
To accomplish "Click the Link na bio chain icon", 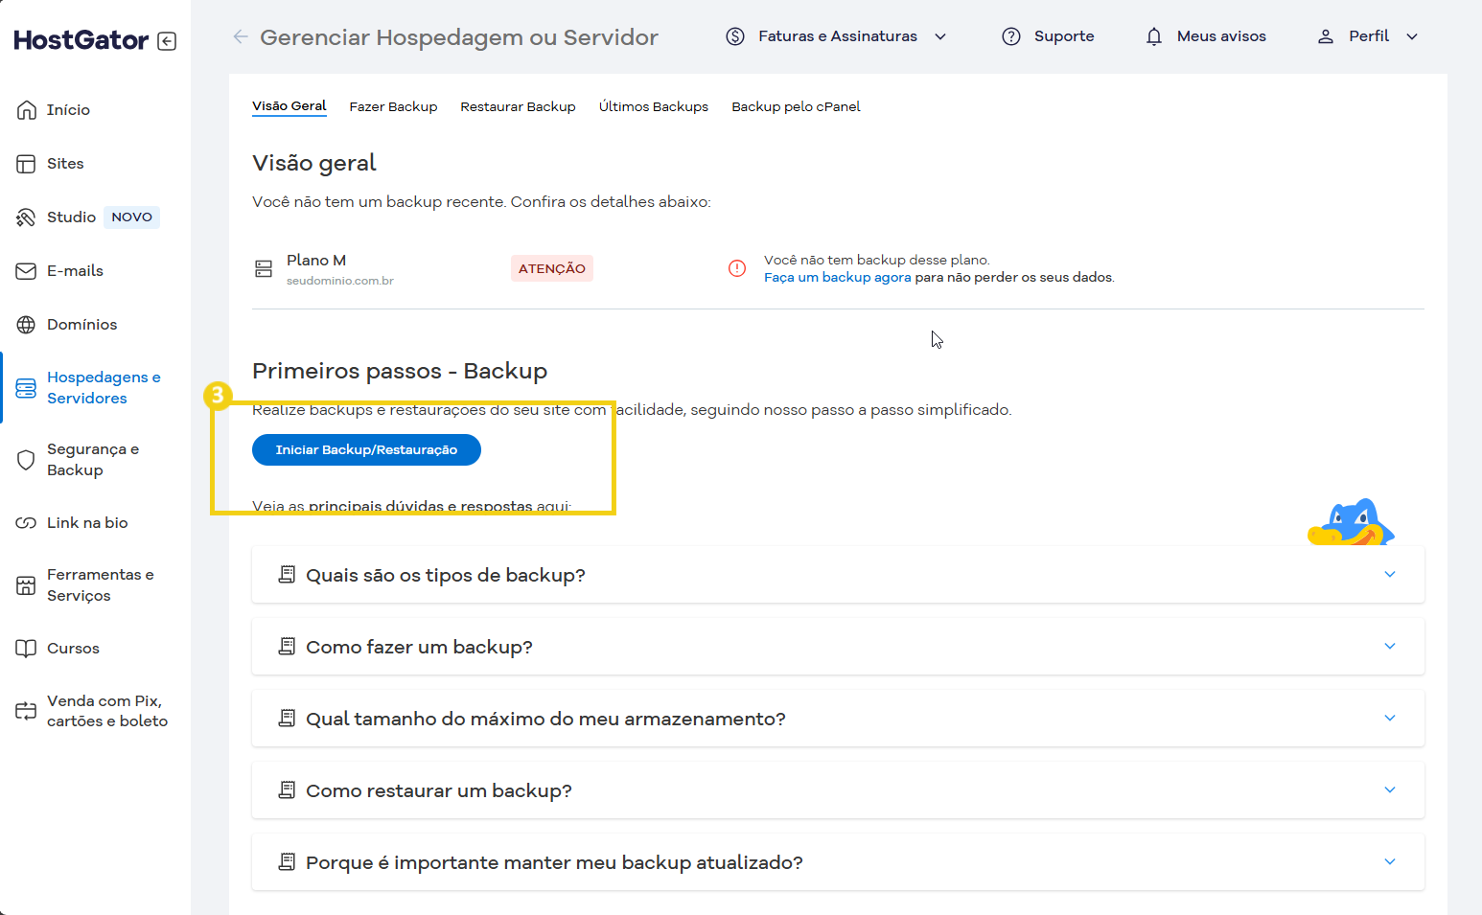I will 27,523.
